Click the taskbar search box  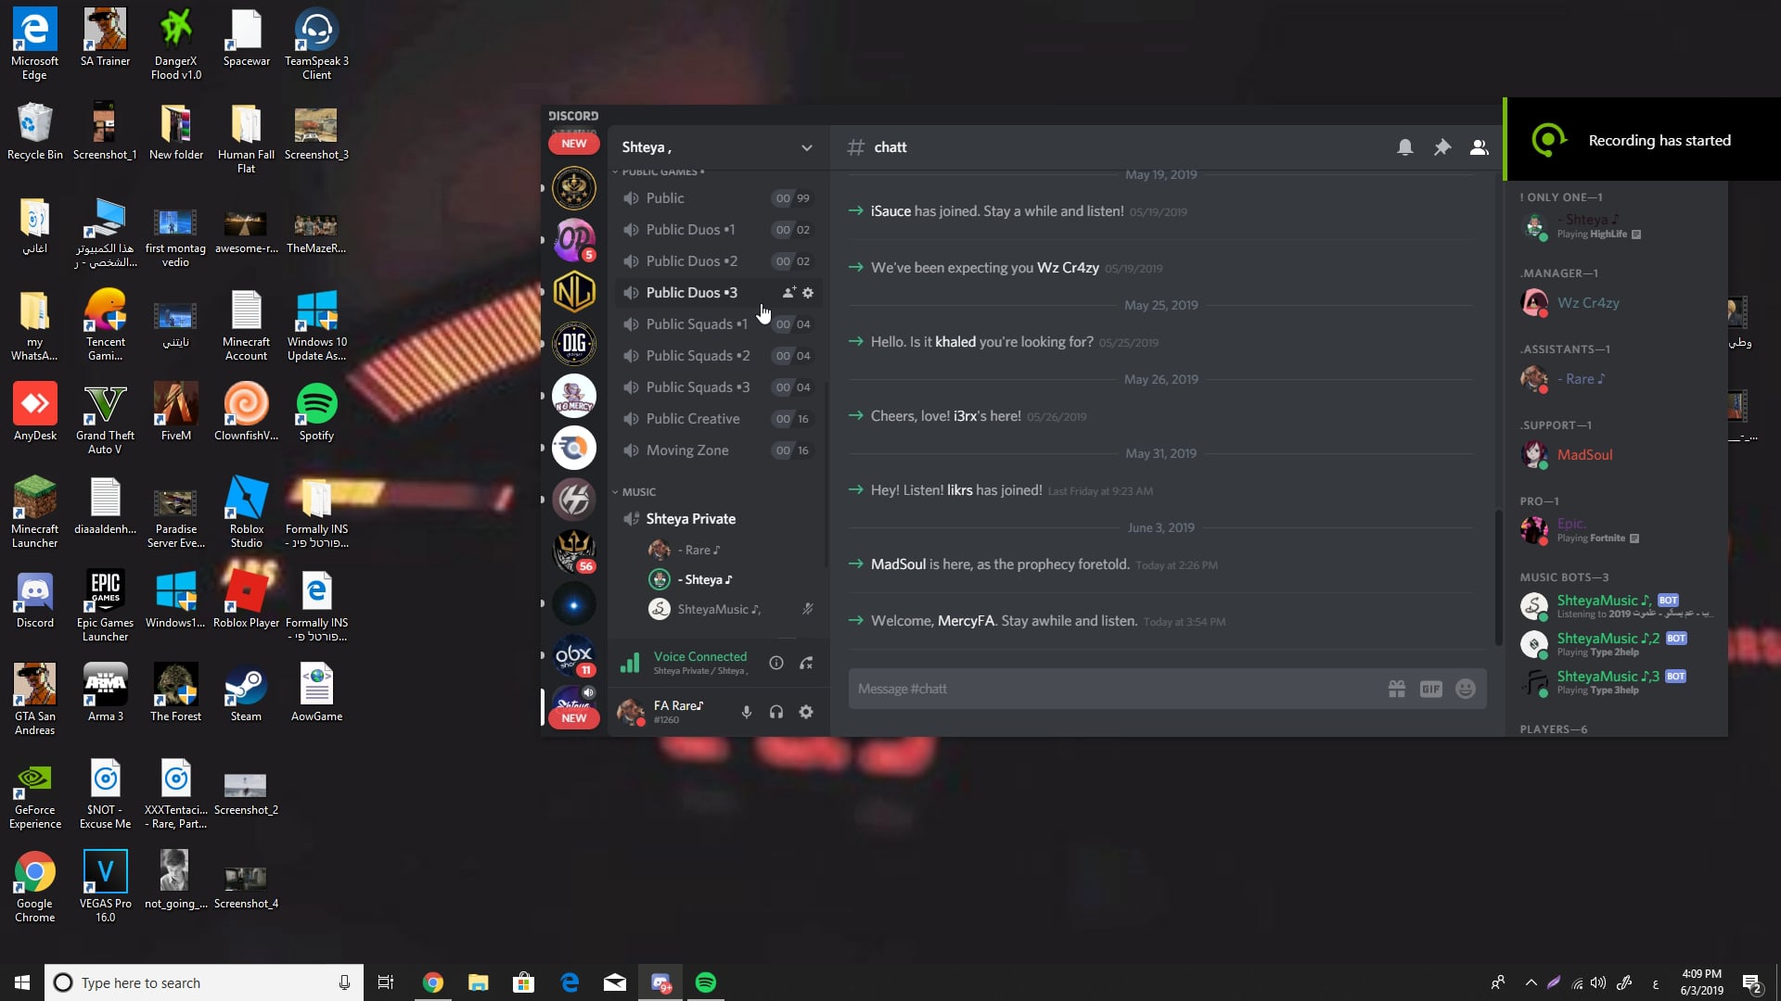click(203, 982)
